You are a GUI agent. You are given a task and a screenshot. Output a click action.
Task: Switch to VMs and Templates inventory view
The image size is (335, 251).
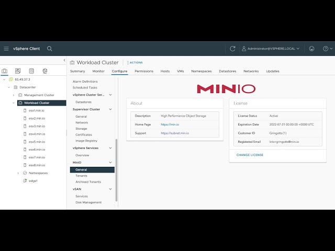click(18, 71)
